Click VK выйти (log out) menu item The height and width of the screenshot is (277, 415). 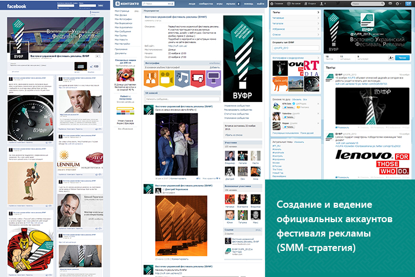click(x=261, y=4)
